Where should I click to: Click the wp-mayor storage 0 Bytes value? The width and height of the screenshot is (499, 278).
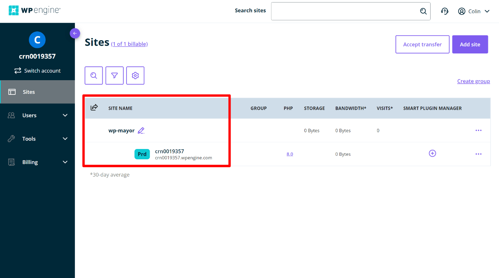coord(312,131)
